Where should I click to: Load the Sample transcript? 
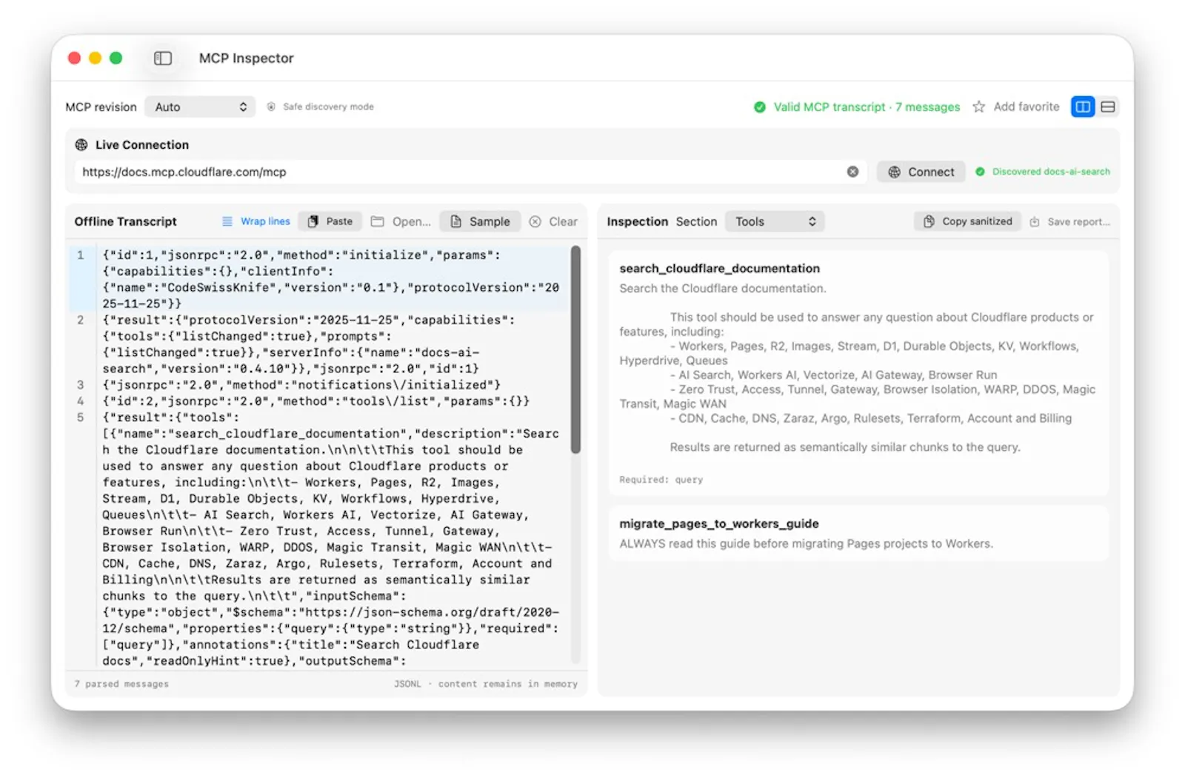(x=480, y=221)
